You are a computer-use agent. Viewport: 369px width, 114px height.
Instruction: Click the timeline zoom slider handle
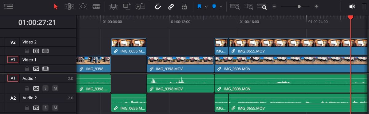pyautogui.click(x=299, y=6)
